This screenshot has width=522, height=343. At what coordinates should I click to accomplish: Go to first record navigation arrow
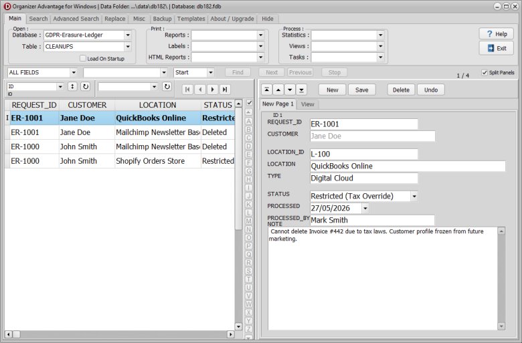(x=187, y=90)
